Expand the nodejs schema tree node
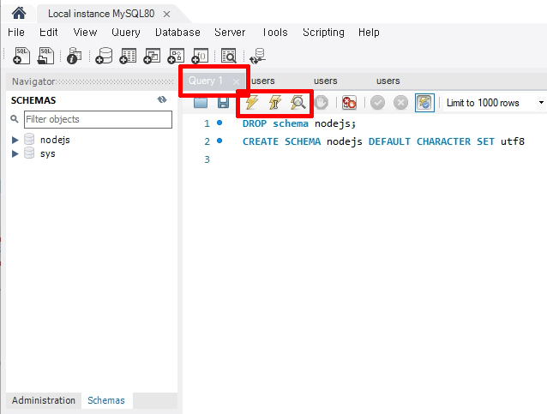The width and height of the screenshot is (547, 414). coord(15,141)
